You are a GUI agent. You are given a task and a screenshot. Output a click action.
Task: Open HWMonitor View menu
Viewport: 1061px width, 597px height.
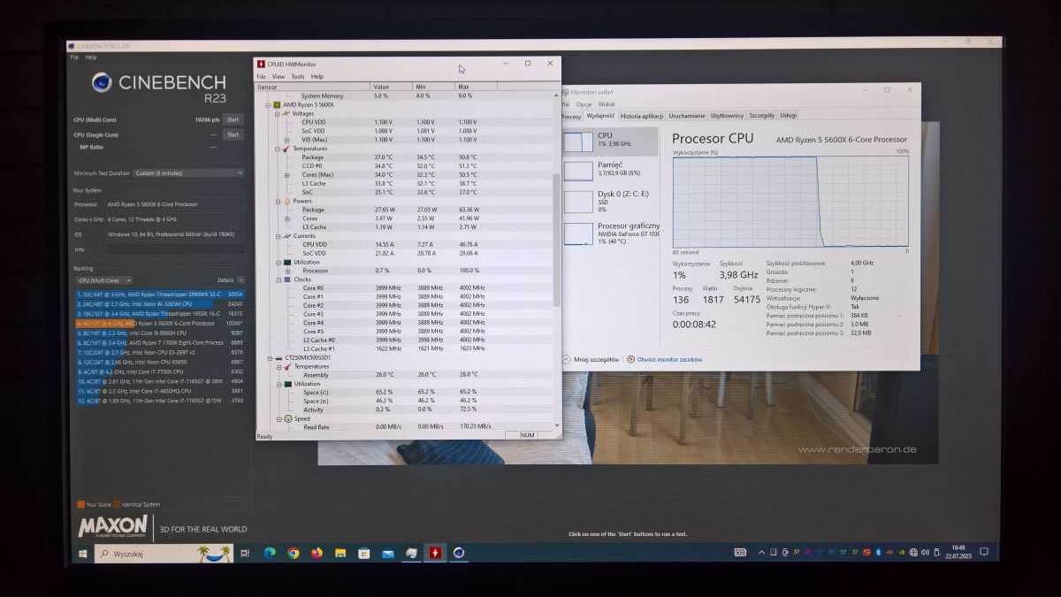(x=279, y=77)
